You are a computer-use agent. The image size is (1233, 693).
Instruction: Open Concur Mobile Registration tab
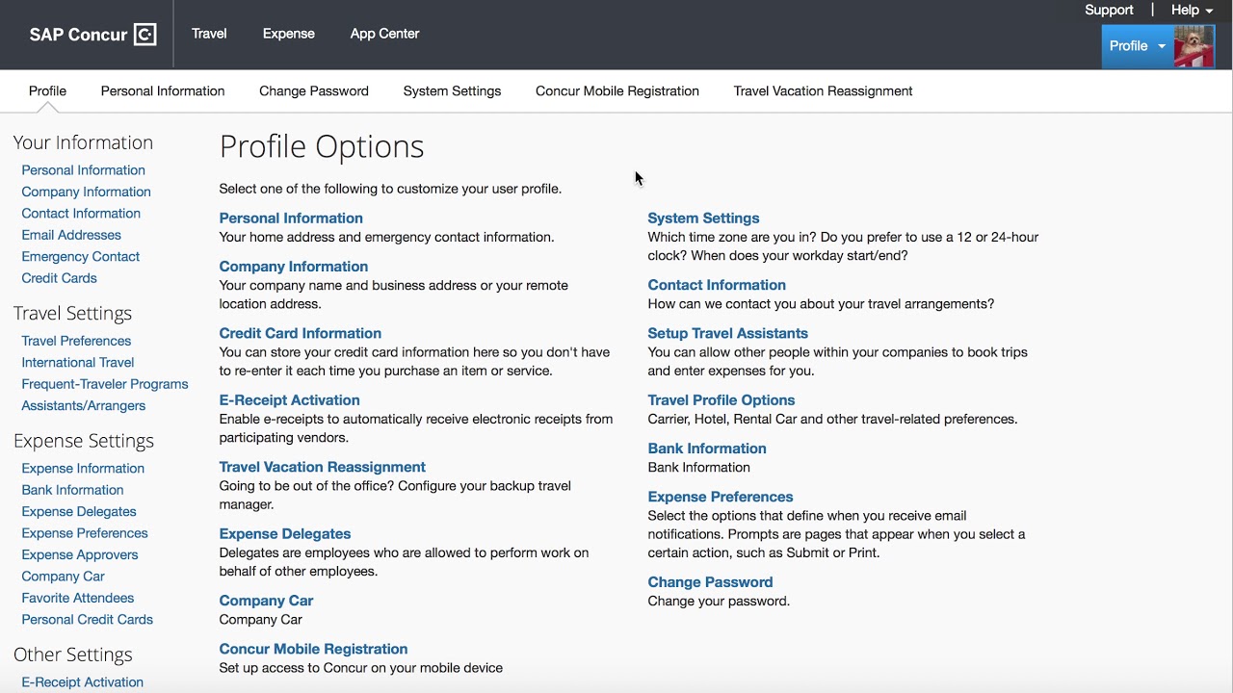pos(617,91)
